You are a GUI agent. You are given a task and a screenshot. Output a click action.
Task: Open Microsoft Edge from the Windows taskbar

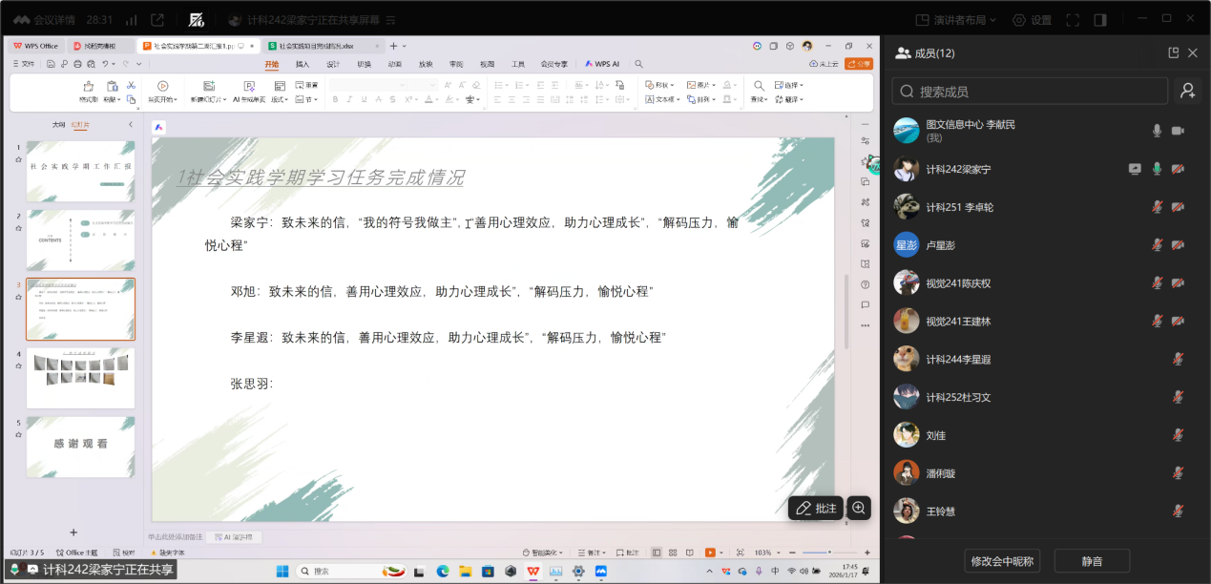click(443, 571)
